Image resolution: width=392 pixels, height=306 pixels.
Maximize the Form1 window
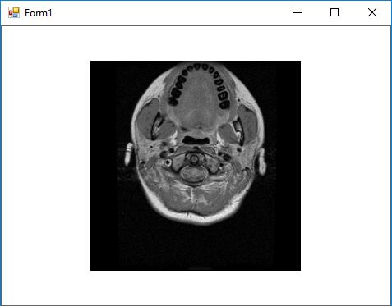coord(334,12)
